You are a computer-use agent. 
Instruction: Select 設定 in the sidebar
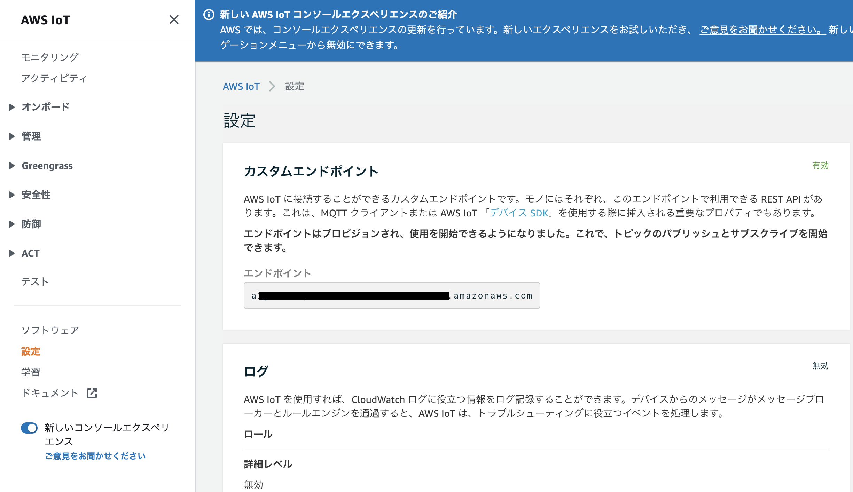point(31,352)
